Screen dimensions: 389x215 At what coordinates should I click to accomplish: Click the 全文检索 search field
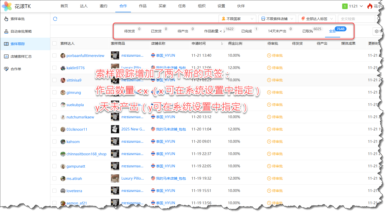[x=356, y=19]
